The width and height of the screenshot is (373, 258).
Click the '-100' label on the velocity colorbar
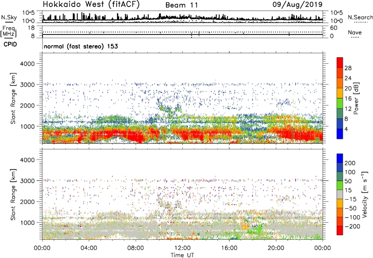pyautogui.click(x=352, y=217)
